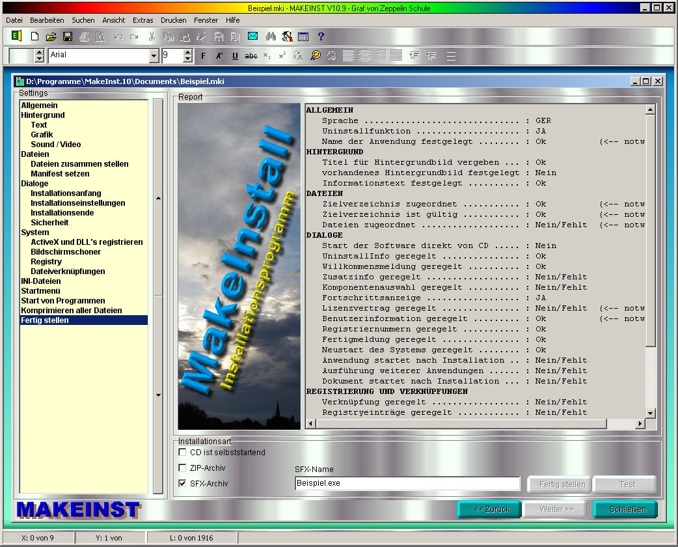Toggle italic formatting (K)
678x547 pixels.
pyautogui.click(x=219, y=55)
